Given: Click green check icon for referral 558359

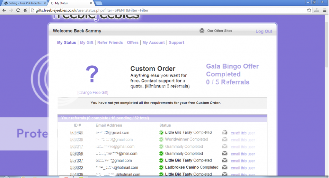Looking at the screenshot, I should pos(161,154).
